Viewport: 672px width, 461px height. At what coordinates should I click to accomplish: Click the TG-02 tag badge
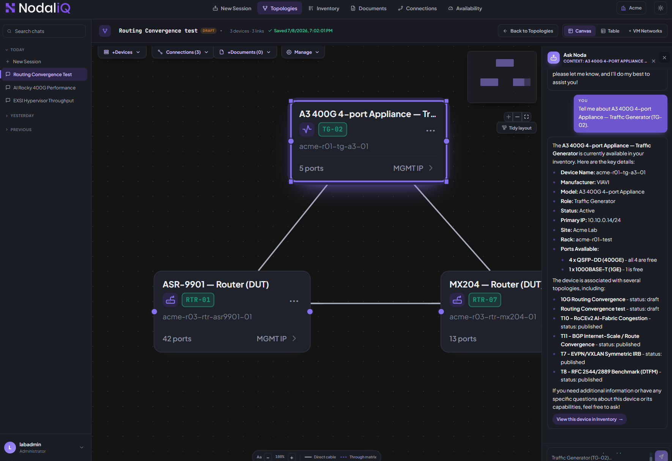332,130
